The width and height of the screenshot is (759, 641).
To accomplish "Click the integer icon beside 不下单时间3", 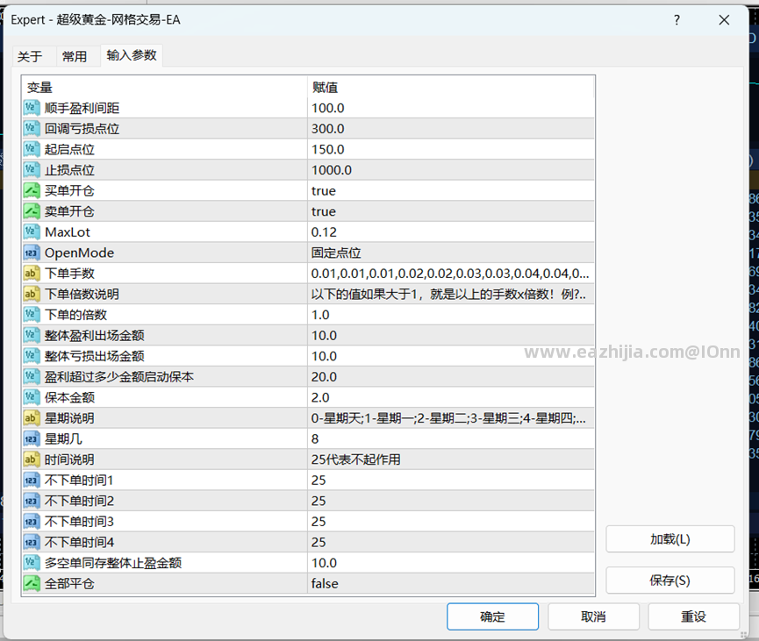I will (x=32, y=522).
